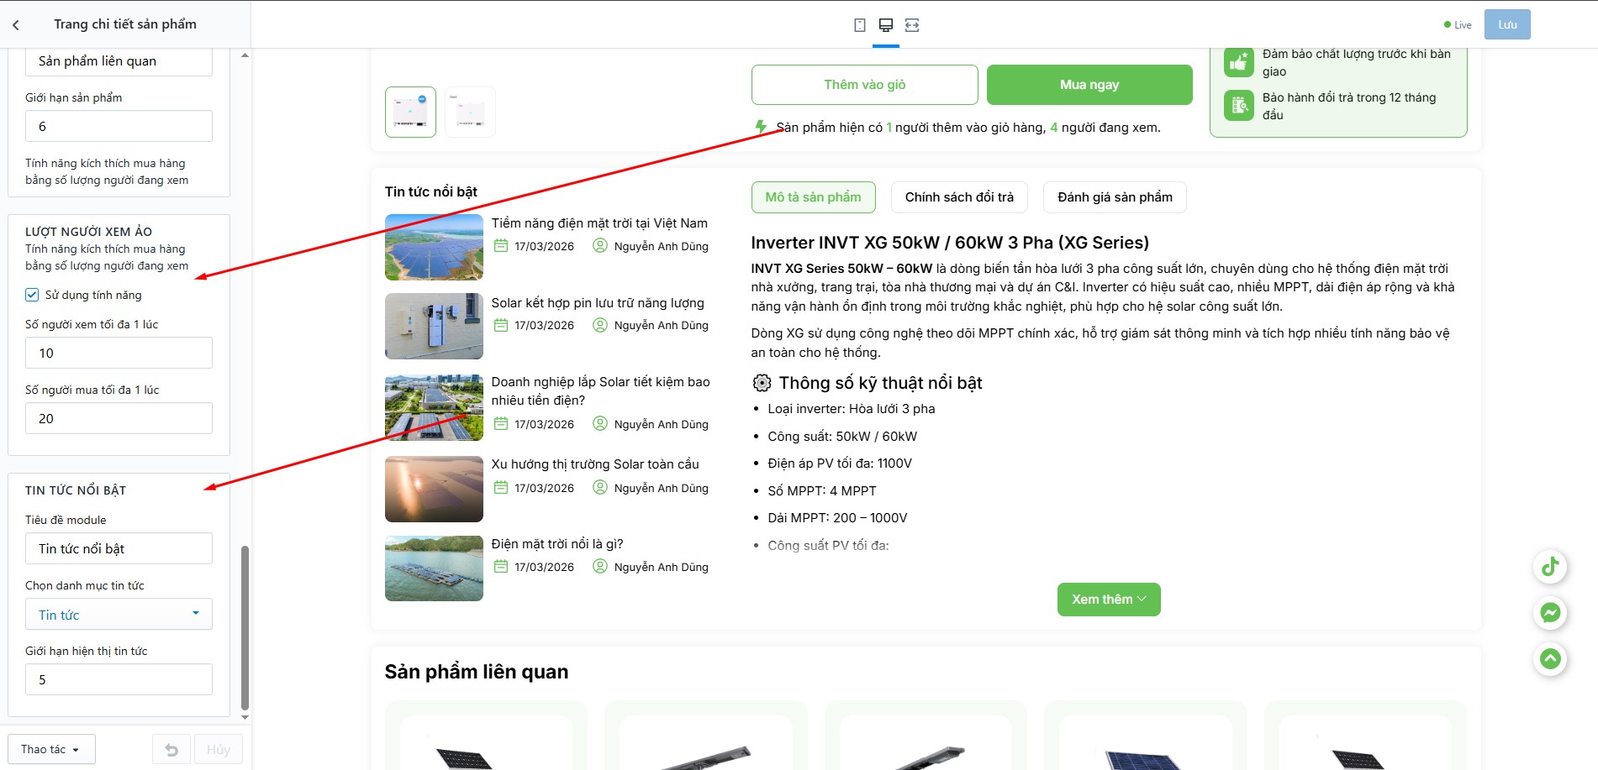Focus the Số người xem tối đa field
This screenshot has height=770, width=1598.
coord(119,353)
